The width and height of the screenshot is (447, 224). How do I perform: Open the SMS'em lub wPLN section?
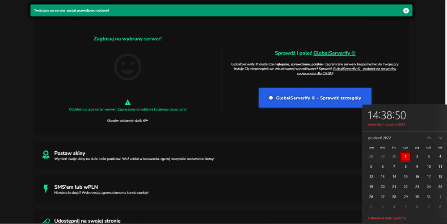pos(198,189)
